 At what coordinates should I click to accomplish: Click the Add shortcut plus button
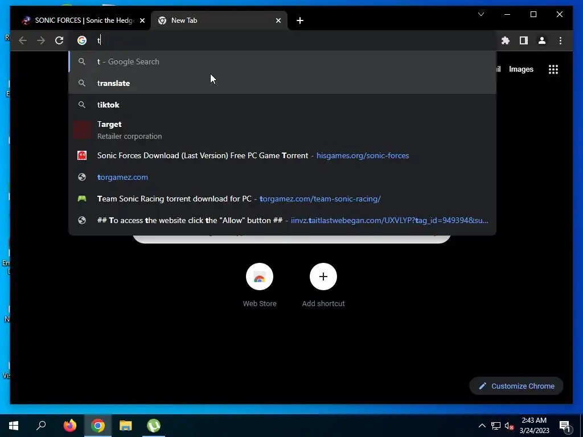[x=323, y=277]
